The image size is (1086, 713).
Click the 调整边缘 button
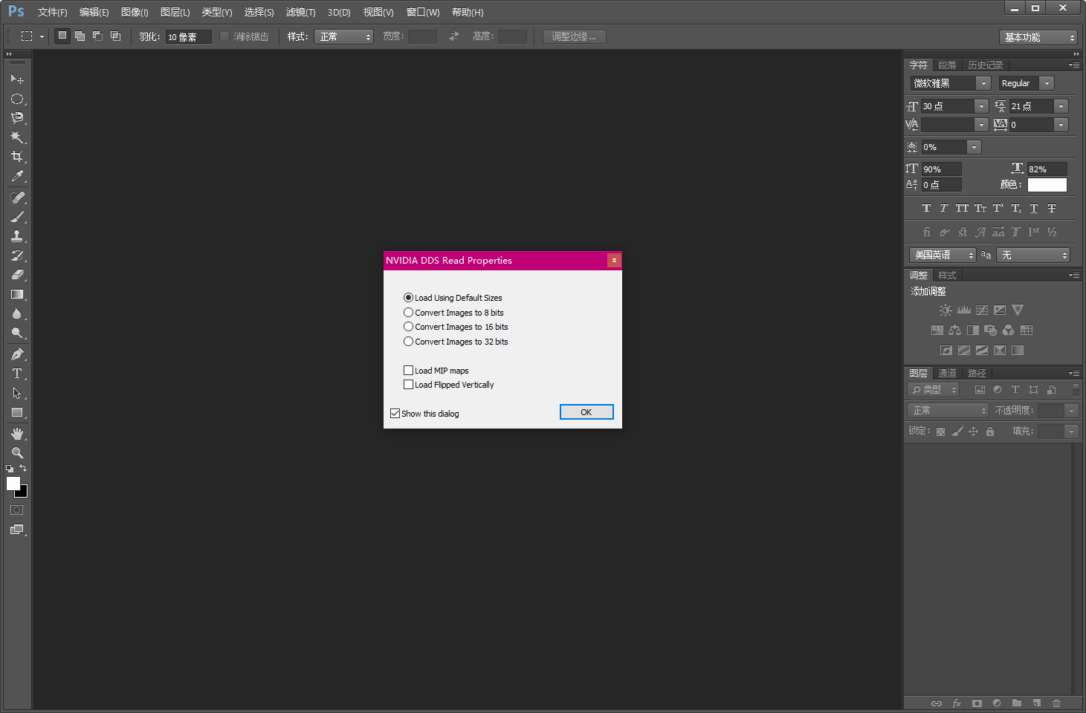(574, 36)
